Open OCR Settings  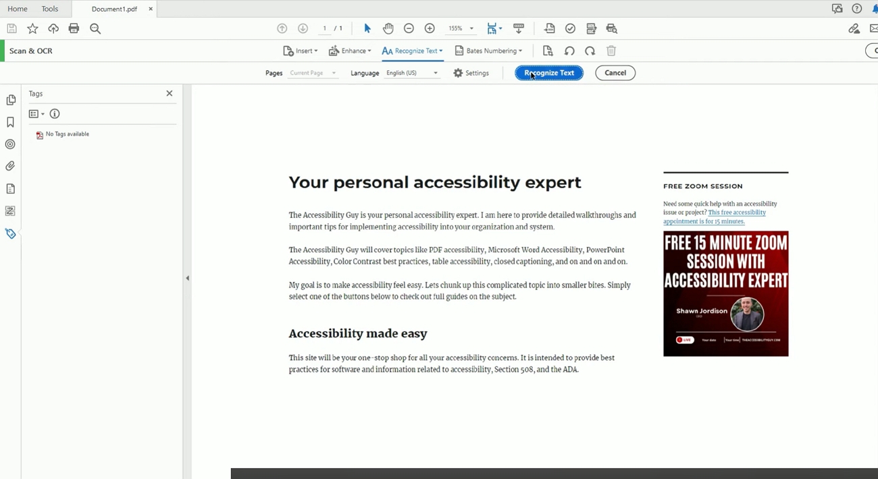pyautogui.click(x=471, y=73)
